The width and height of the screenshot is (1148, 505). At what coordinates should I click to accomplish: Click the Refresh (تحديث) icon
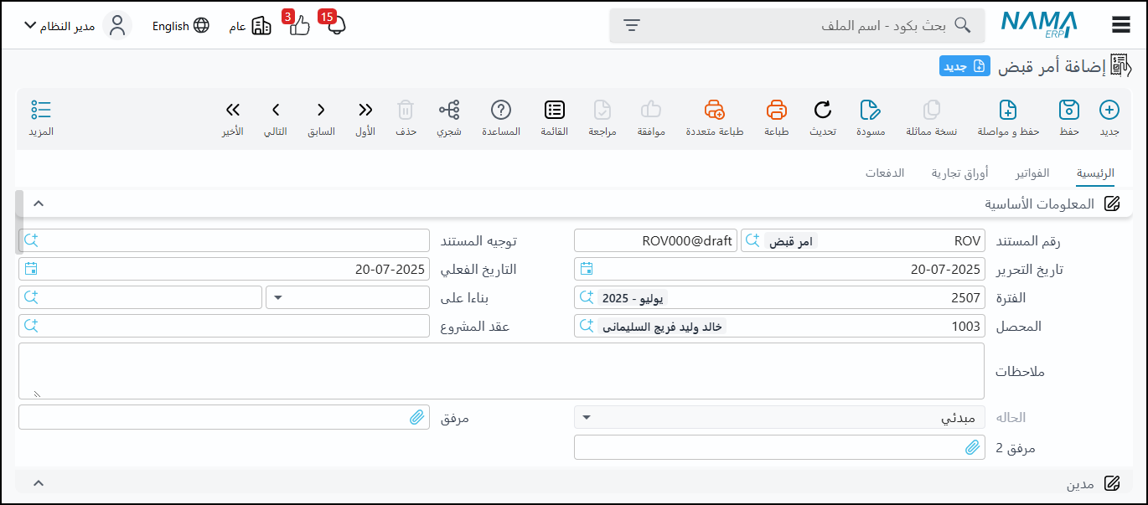tap(823, 111)
